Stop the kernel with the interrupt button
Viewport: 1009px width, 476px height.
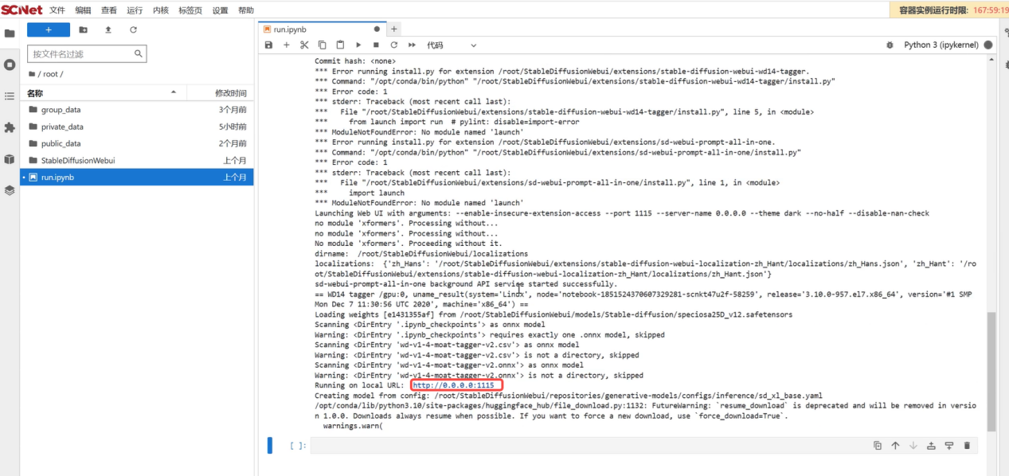[x=376, y=45]
